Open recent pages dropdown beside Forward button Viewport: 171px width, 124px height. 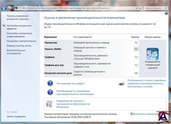click(x=13, y=8)
